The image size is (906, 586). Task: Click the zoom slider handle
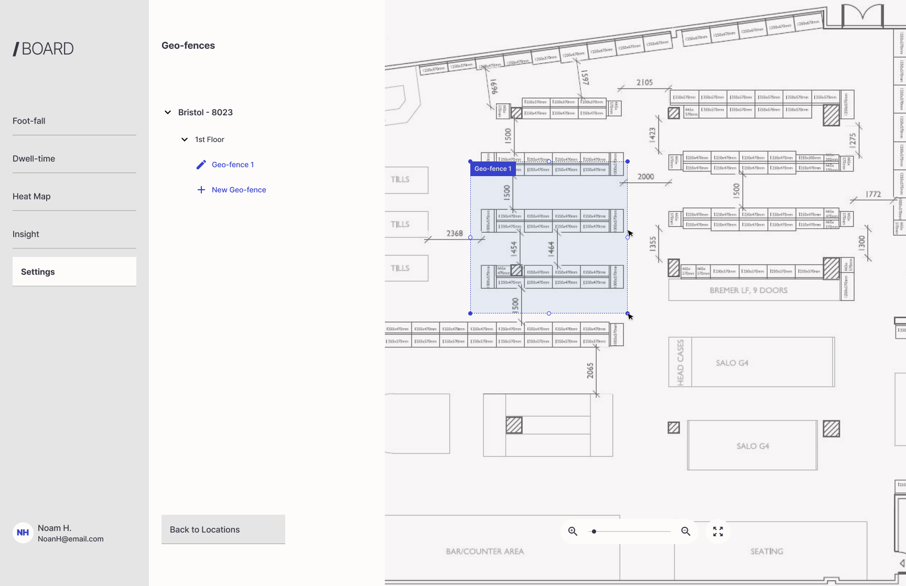pyautogui.click(x=594, y=531)
